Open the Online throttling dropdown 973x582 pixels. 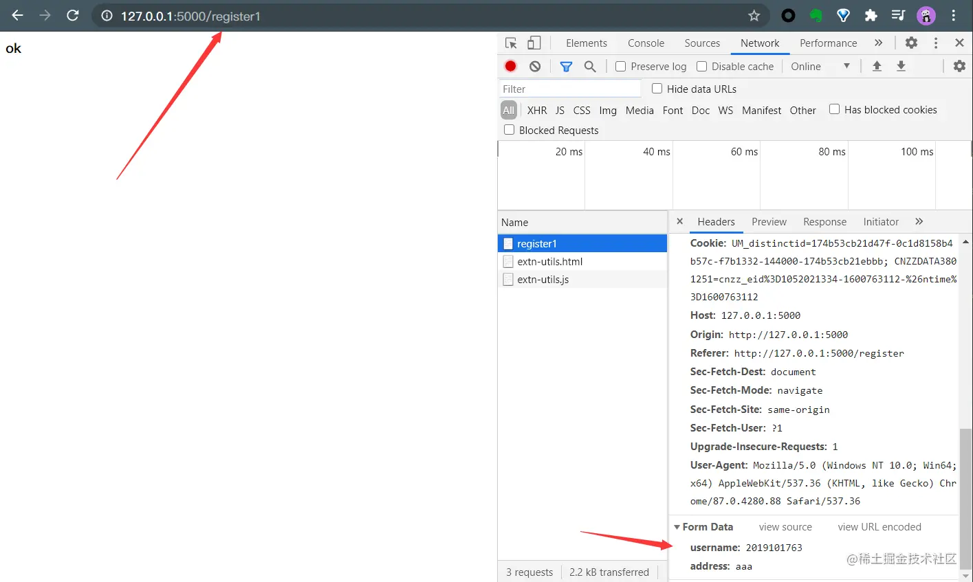(820, 66)
